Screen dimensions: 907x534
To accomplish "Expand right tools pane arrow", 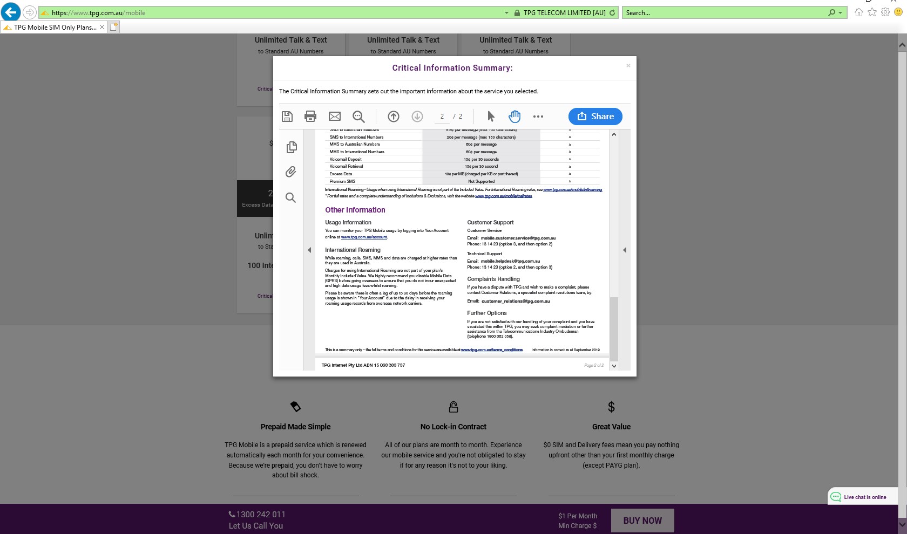I will (625, 250).
